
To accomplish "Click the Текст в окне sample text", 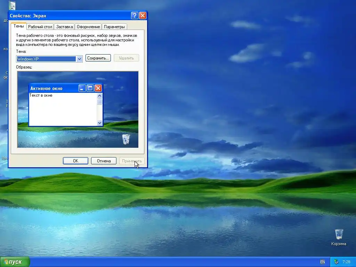I will pos(41,95).
